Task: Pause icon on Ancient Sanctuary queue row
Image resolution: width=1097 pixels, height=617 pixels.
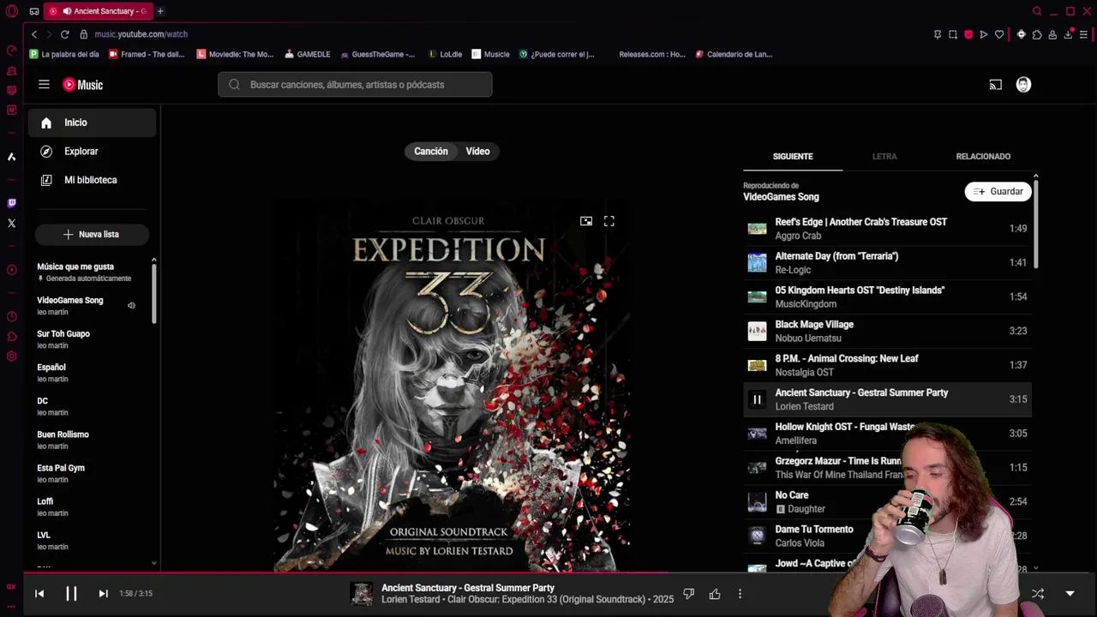Action: click(757, 399)
